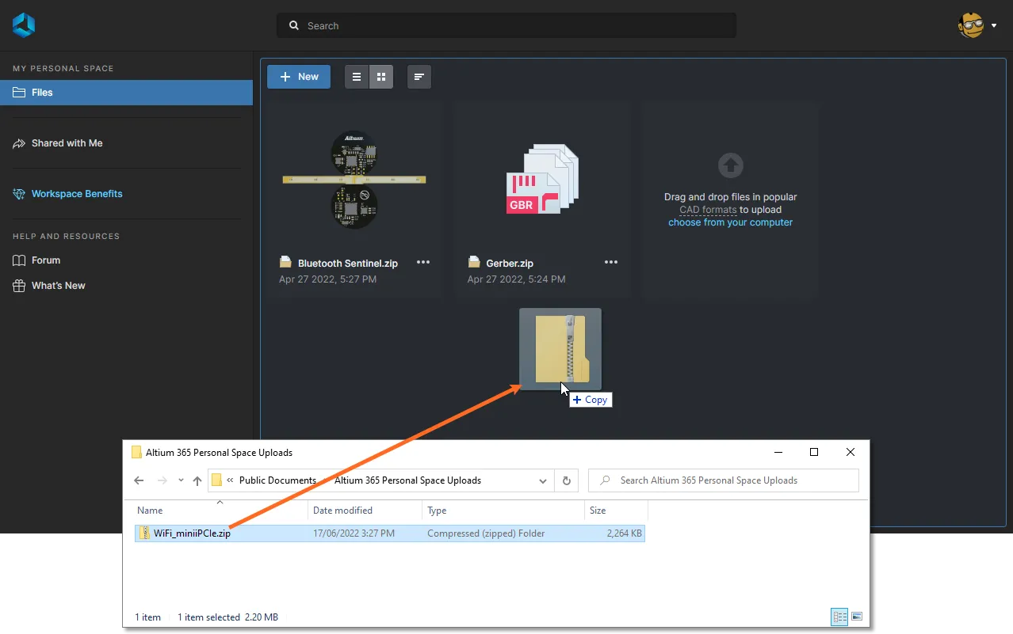Go back in Explorer window

139,480
